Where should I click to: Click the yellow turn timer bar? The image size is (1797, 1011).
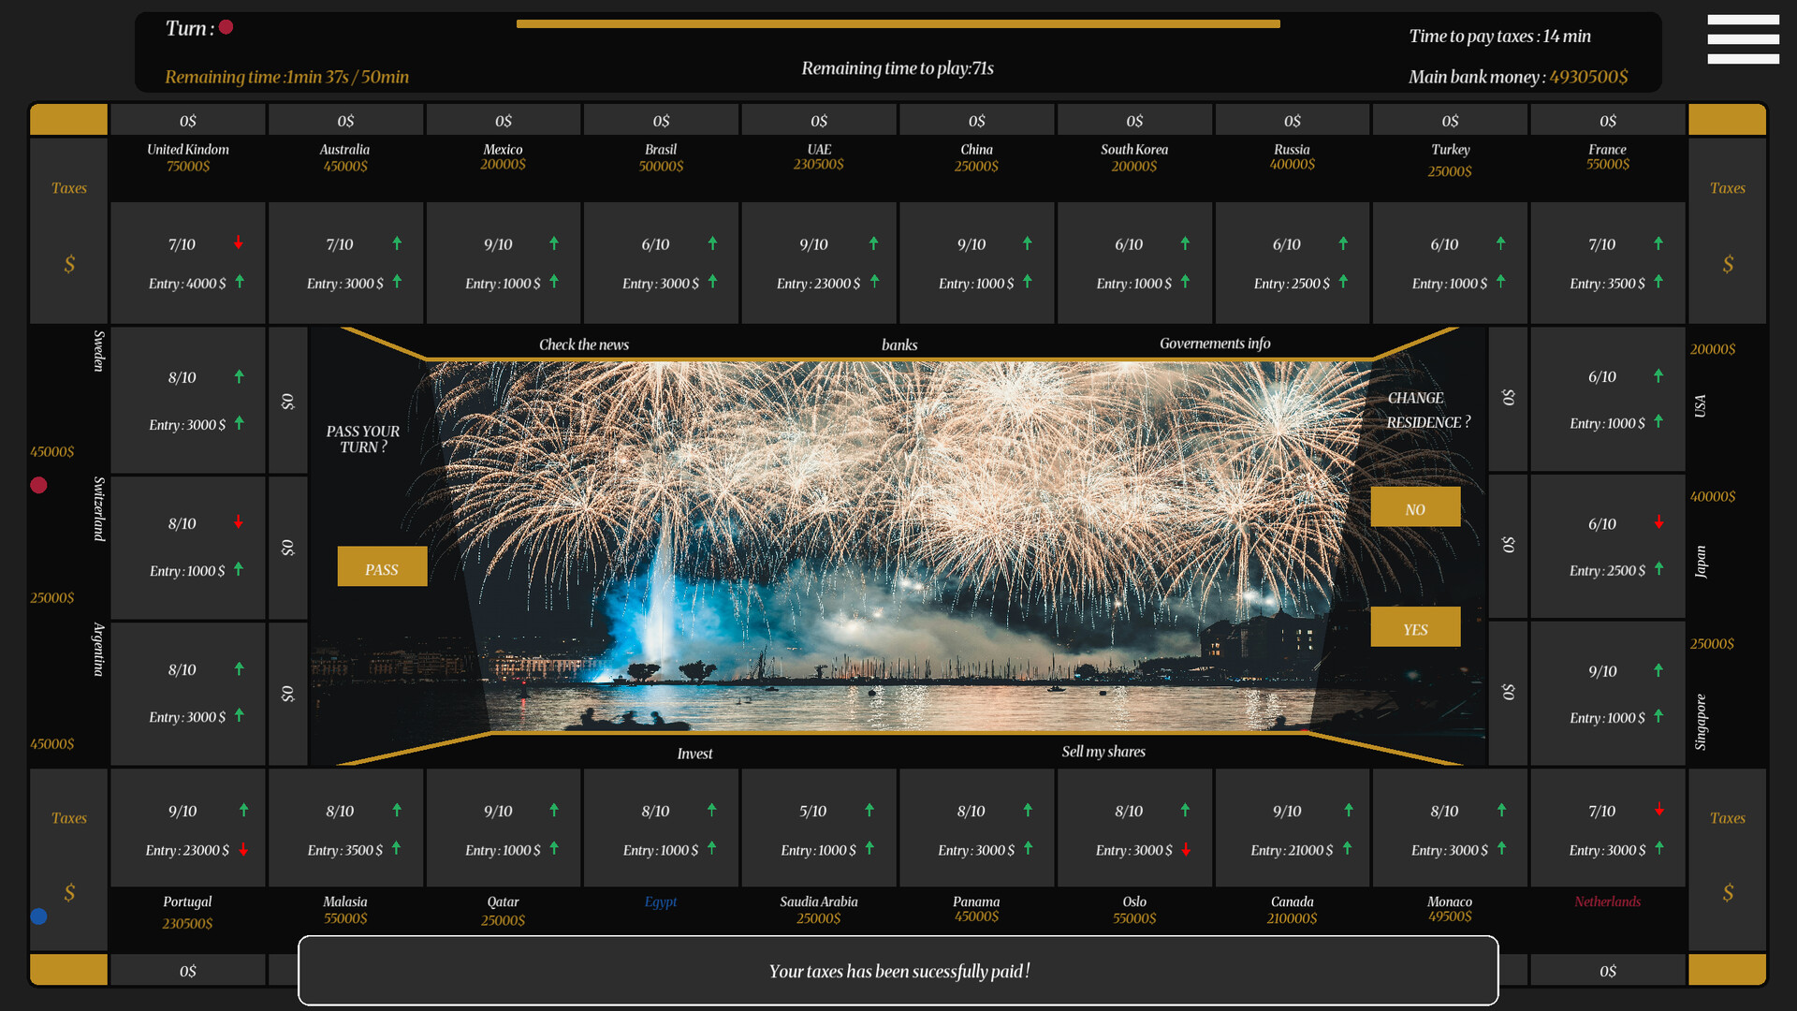click(x=897, y=24)
